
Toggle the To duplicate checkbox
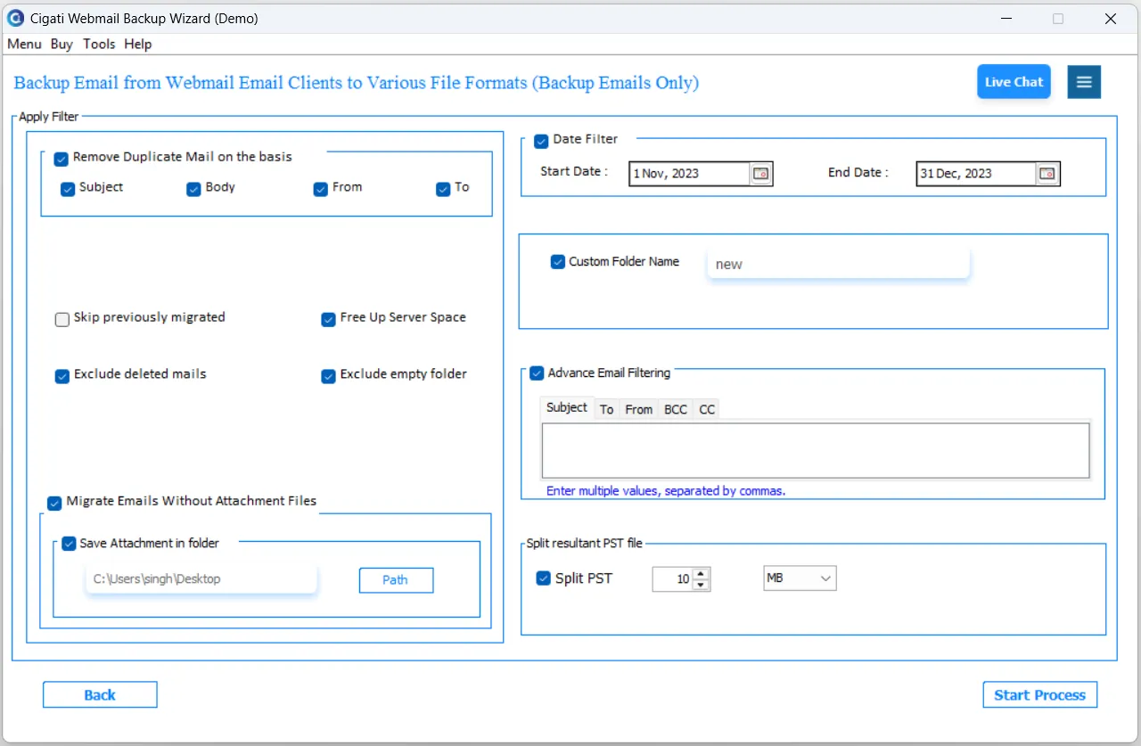(443, 189)
